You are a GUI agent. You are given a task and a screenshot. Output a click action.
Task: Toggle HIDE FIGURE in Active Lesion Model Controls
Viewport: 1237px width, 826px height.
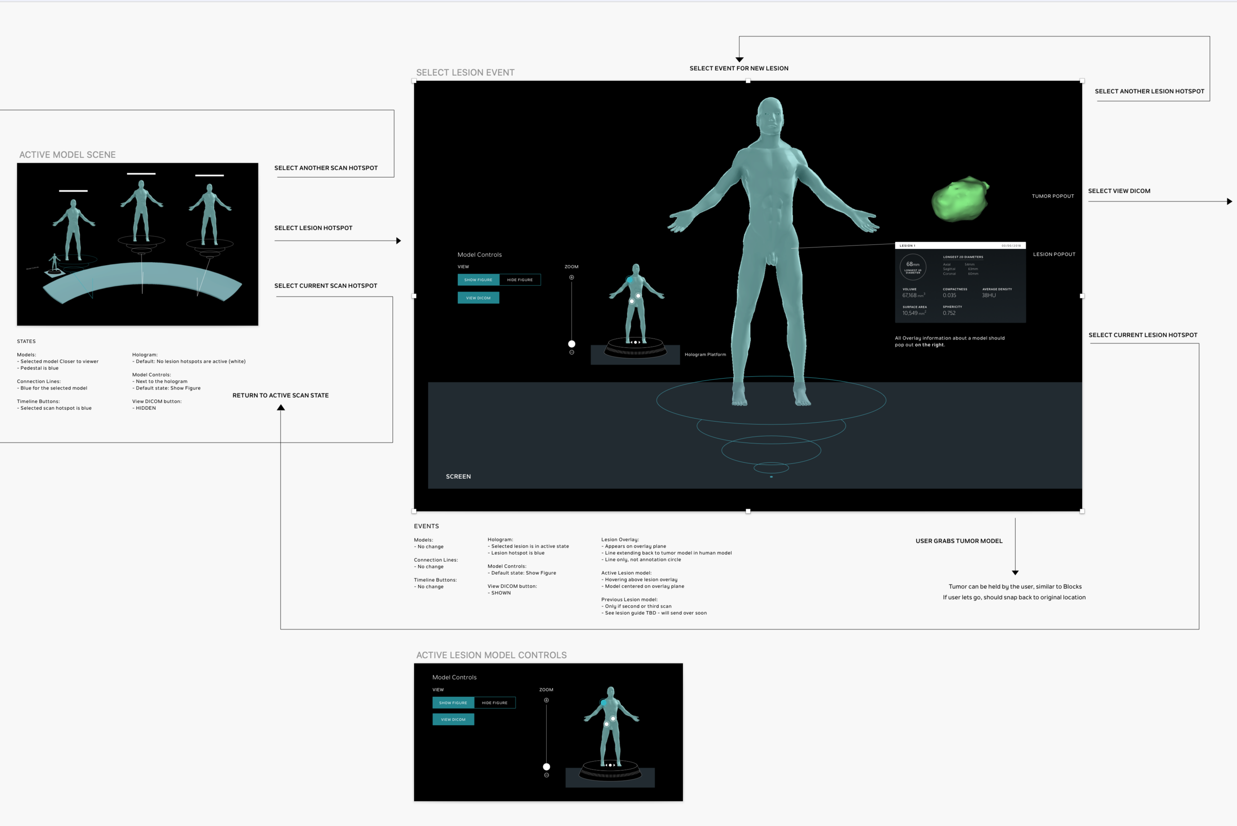495,702
